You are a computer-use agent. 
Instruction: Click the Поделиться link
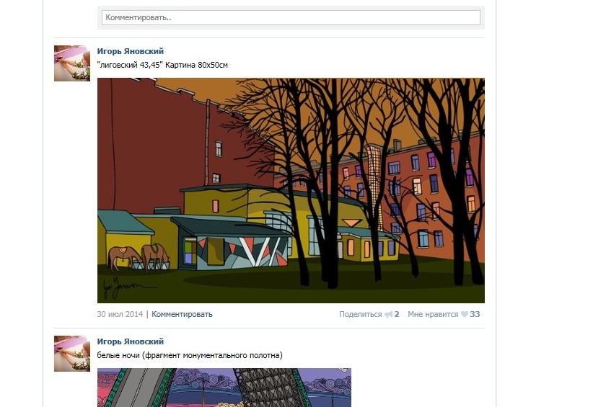pos(361,314)
